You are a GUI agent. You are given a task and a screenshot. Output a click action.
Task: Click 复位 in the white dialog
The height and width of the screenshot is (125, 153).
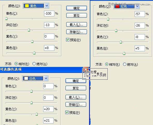click(x=76, y=88)
